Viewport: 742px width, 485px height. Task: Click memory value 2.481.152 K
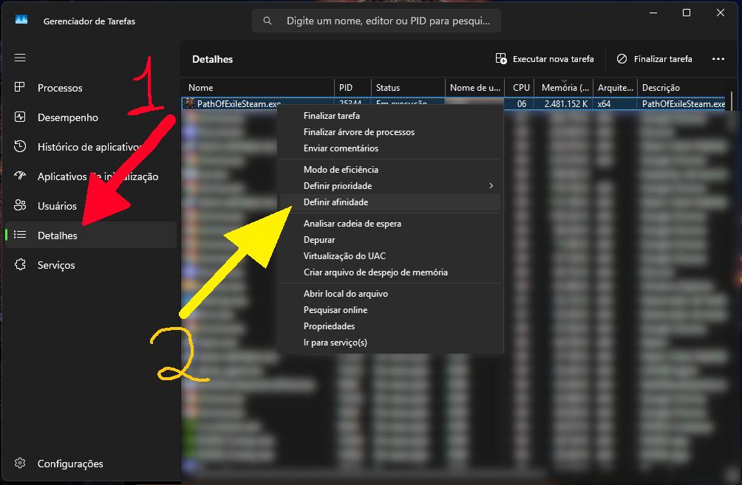click(565, 103)
